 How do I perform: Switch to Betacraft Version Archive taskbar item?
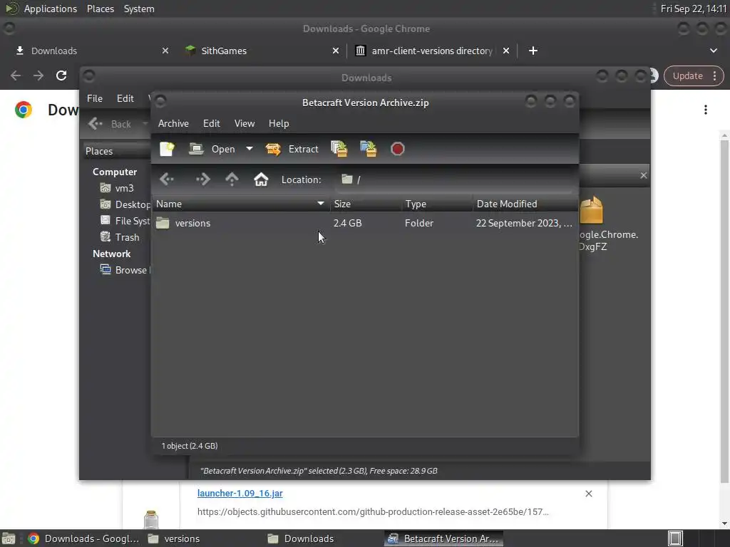(x=444, y=538)
